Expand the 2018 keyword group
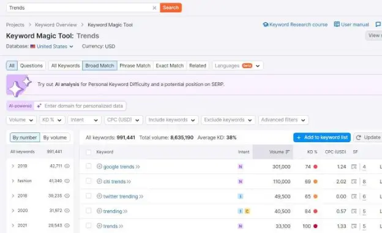 click(x=13, y=196)
